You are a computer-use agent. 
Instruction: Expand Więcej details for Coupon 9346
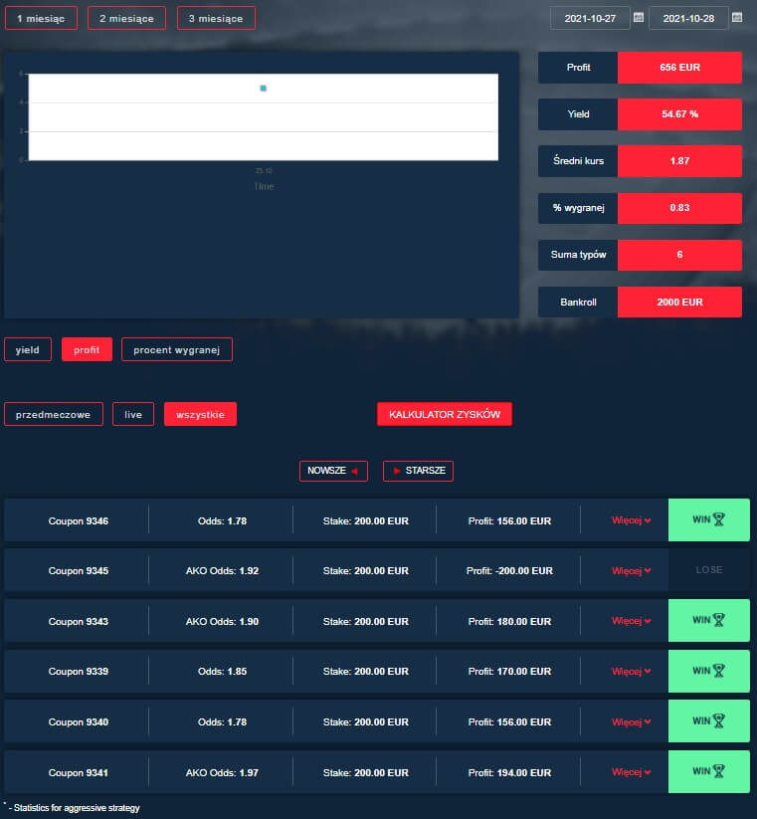click(x=632, y=520)
